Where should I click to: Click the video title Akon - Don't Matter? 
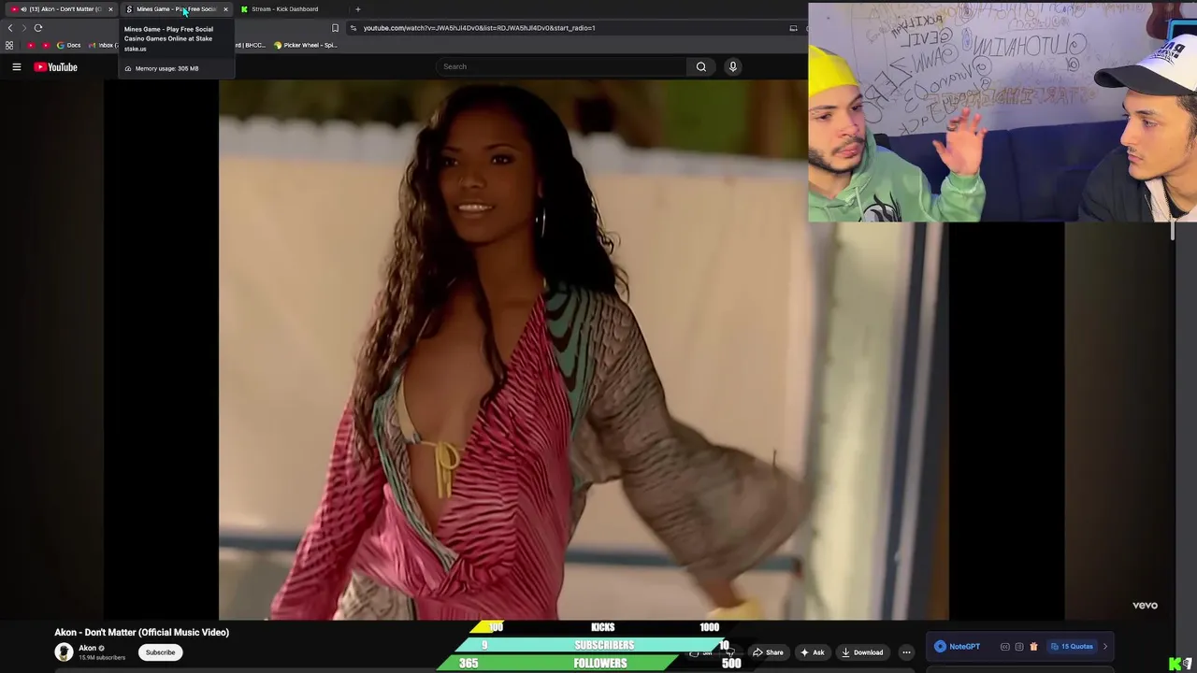[141, 632]
